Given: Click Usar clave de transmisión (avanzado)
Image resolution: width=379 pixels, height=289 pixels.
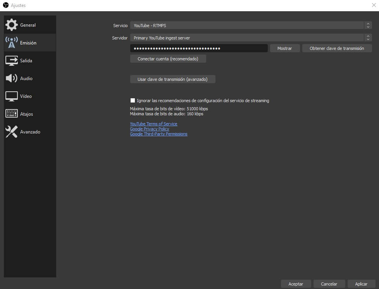Looking at the screenshot, I should pyautogui.click(x=173, y=79).
